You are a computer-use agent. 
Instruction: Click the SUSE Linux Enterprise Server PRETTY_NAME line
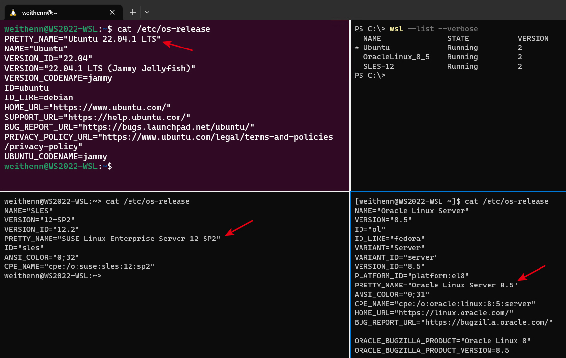coord(112,239)
